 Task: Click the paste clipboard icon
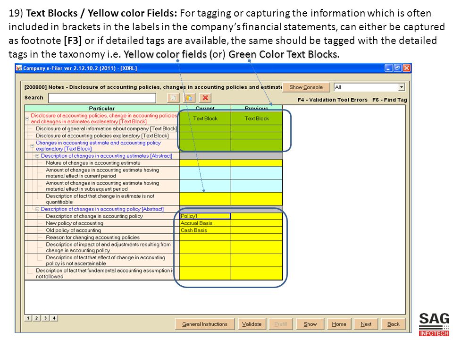189,98
